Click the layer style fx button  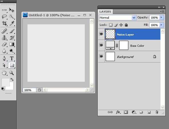coord(118,112)
